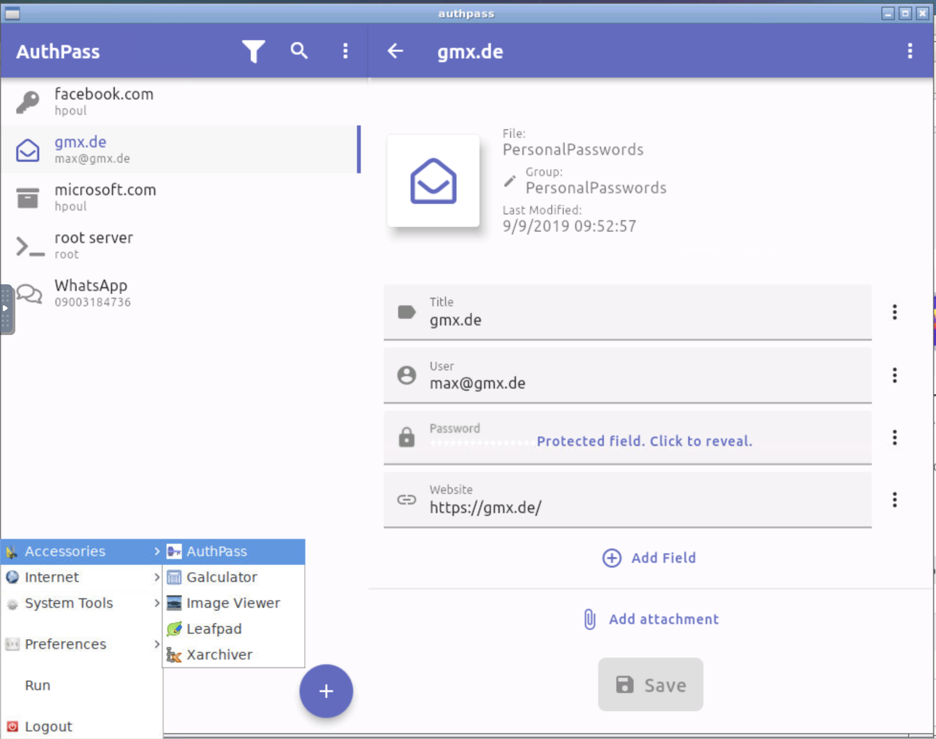Click Save button to save gmx.de entry

pos(649,685)
